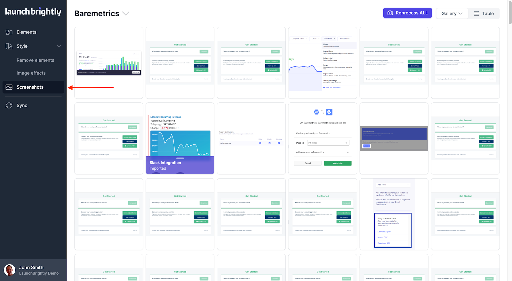Open the Monthly Recurring Revenue Slack thumbnail
This screenshot has width=512, height=281.
[180, 138]
